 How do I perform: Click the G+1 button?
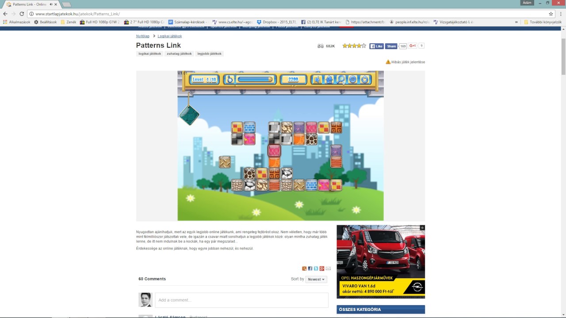click(412, 46)
